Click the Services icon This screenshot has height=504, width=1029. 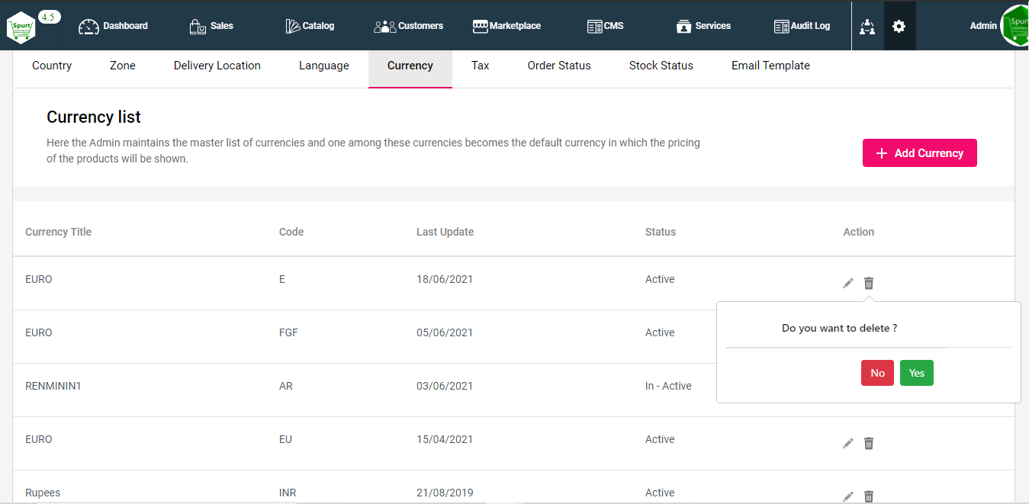pos(683,27)
